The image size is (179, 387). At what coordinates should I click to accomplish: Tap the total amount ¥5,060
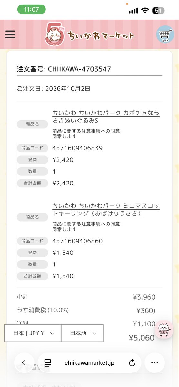click(142, 337)
